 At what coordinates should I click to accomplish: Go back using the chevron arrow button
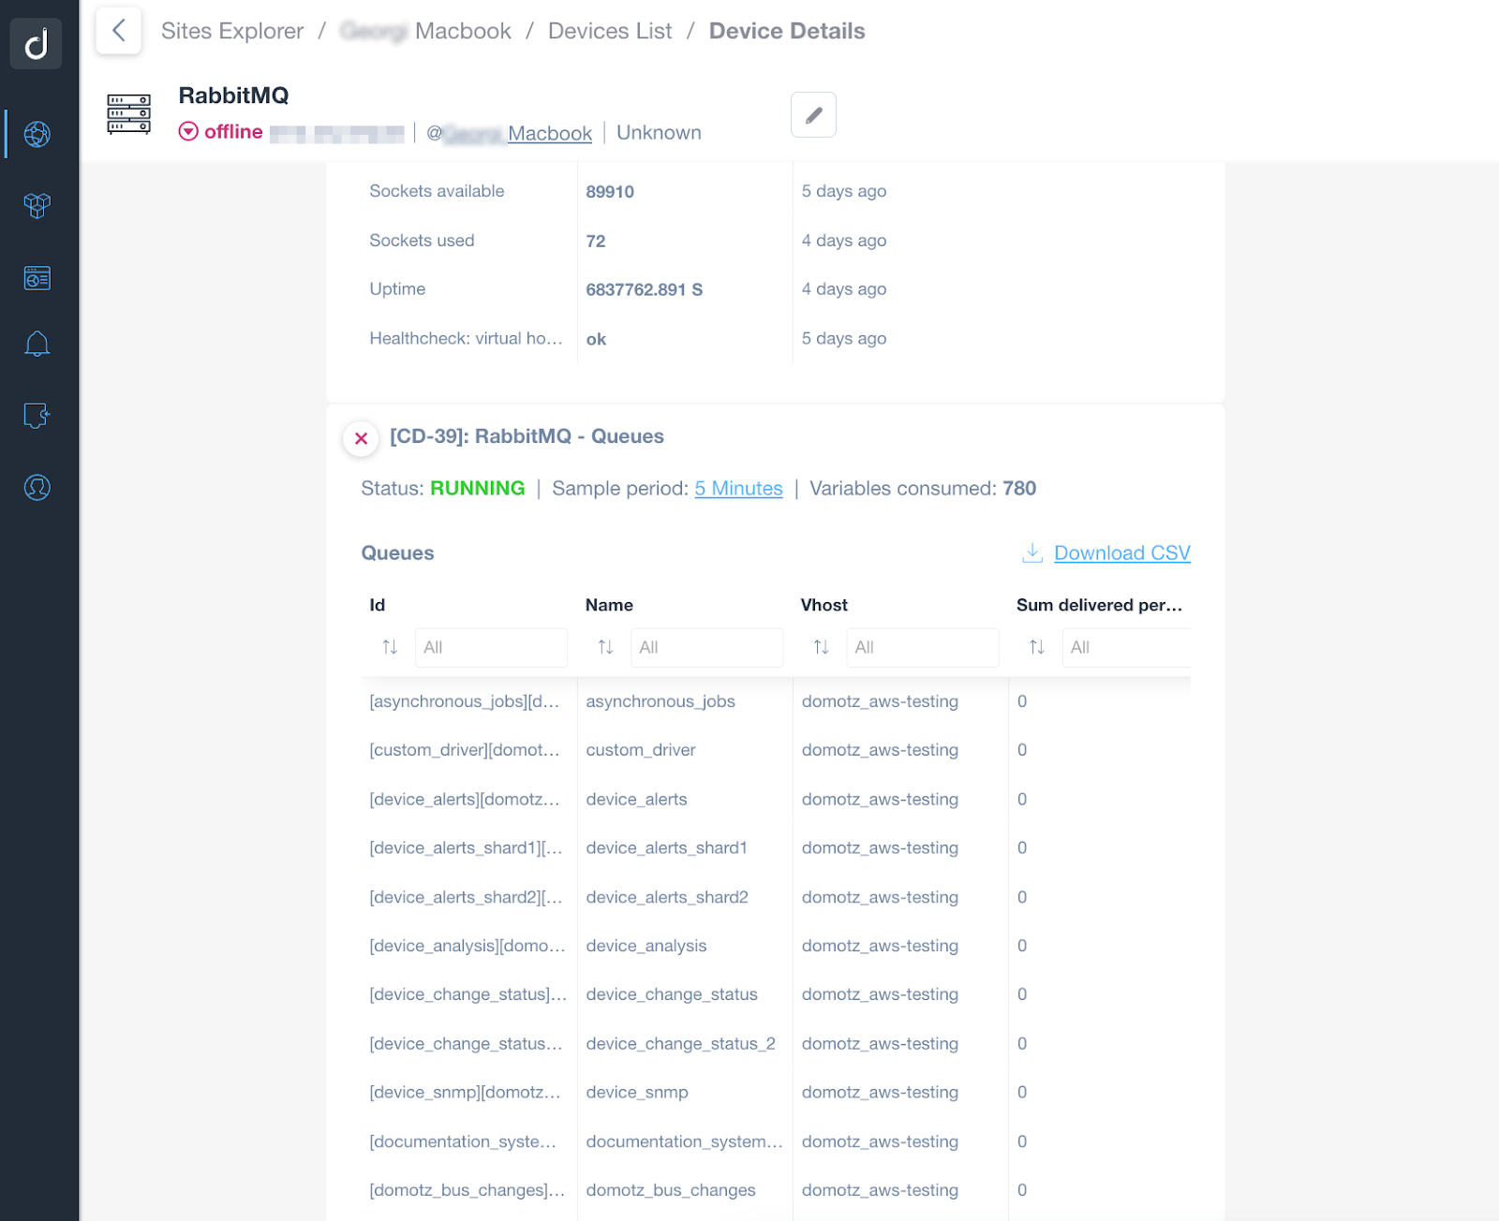tap(119, 30)
